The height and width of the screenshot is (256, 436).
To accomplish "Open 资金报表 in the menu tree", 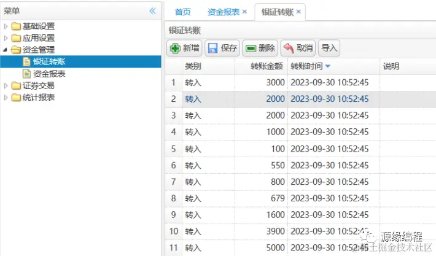I will (x=49, y=74).
